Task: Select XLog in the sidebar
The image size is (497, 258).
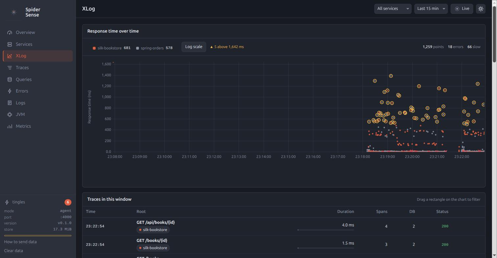Action: coord(38,56)
